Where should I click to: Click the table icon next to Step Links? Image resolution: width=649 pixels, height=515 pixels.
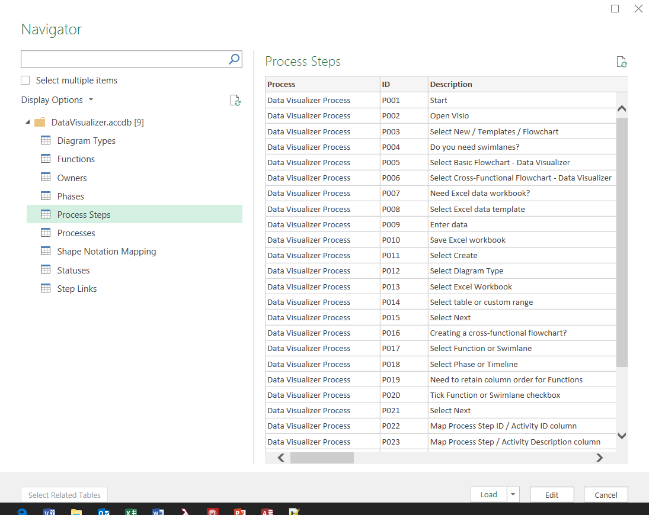(46, 288)
